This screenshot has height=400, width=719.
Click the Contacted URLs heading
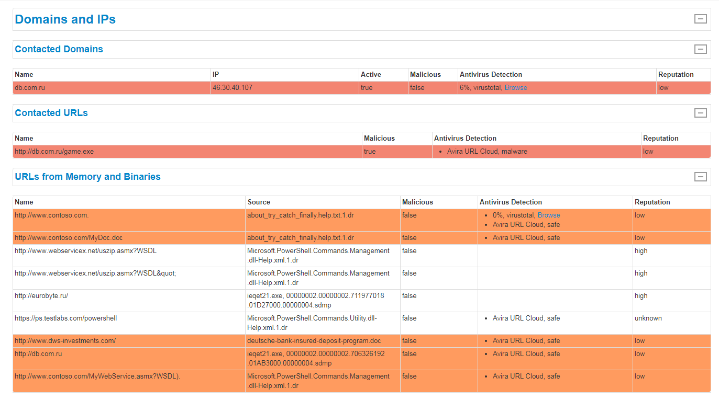point(51,112)
